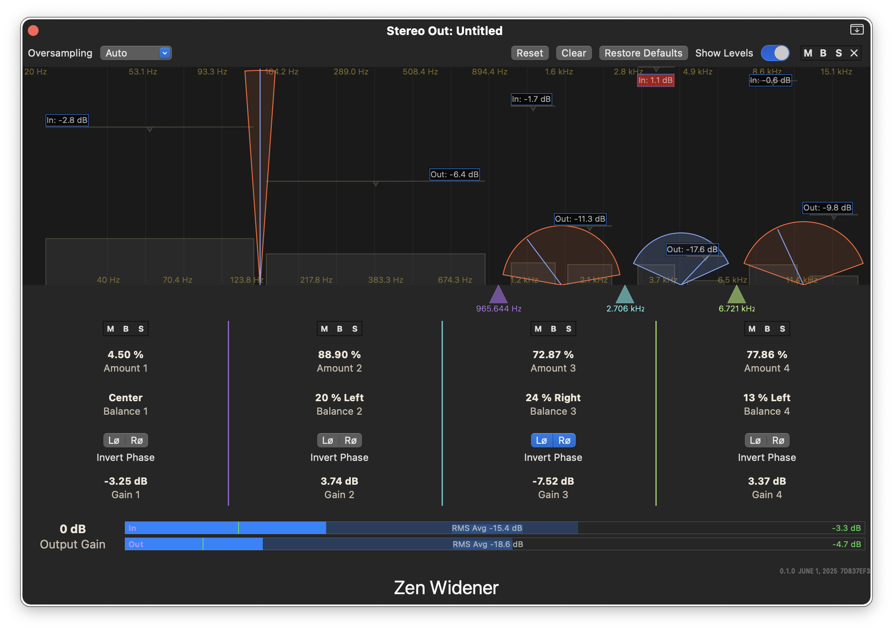Screen dimensions: 893x631
Task: Enable left phase invert Lø on band 4
Action: (756, 440)
